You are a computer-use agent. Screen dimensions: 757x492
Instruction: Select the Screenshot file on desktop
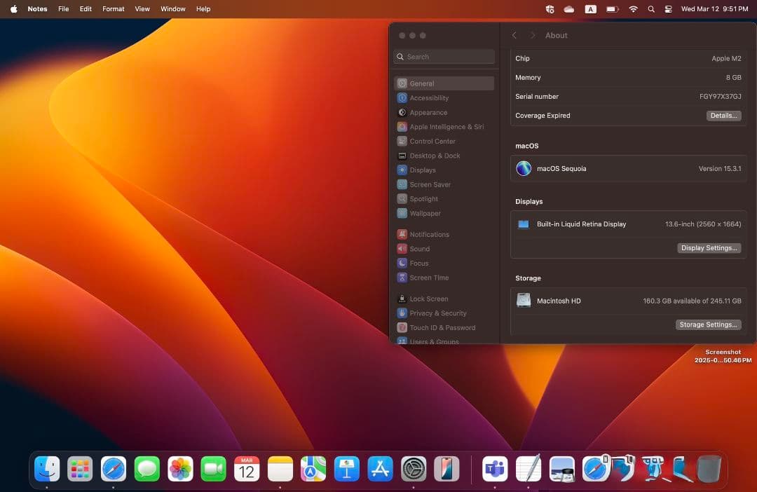tap(723, 356)
